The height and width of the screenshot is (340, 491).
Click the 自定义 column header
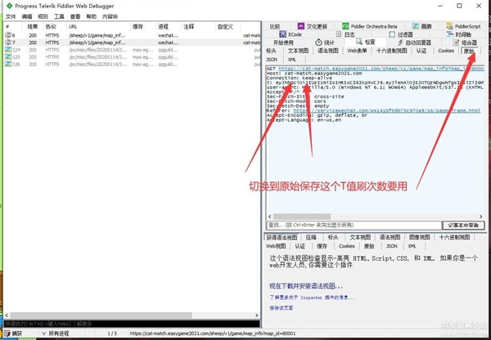226,27
